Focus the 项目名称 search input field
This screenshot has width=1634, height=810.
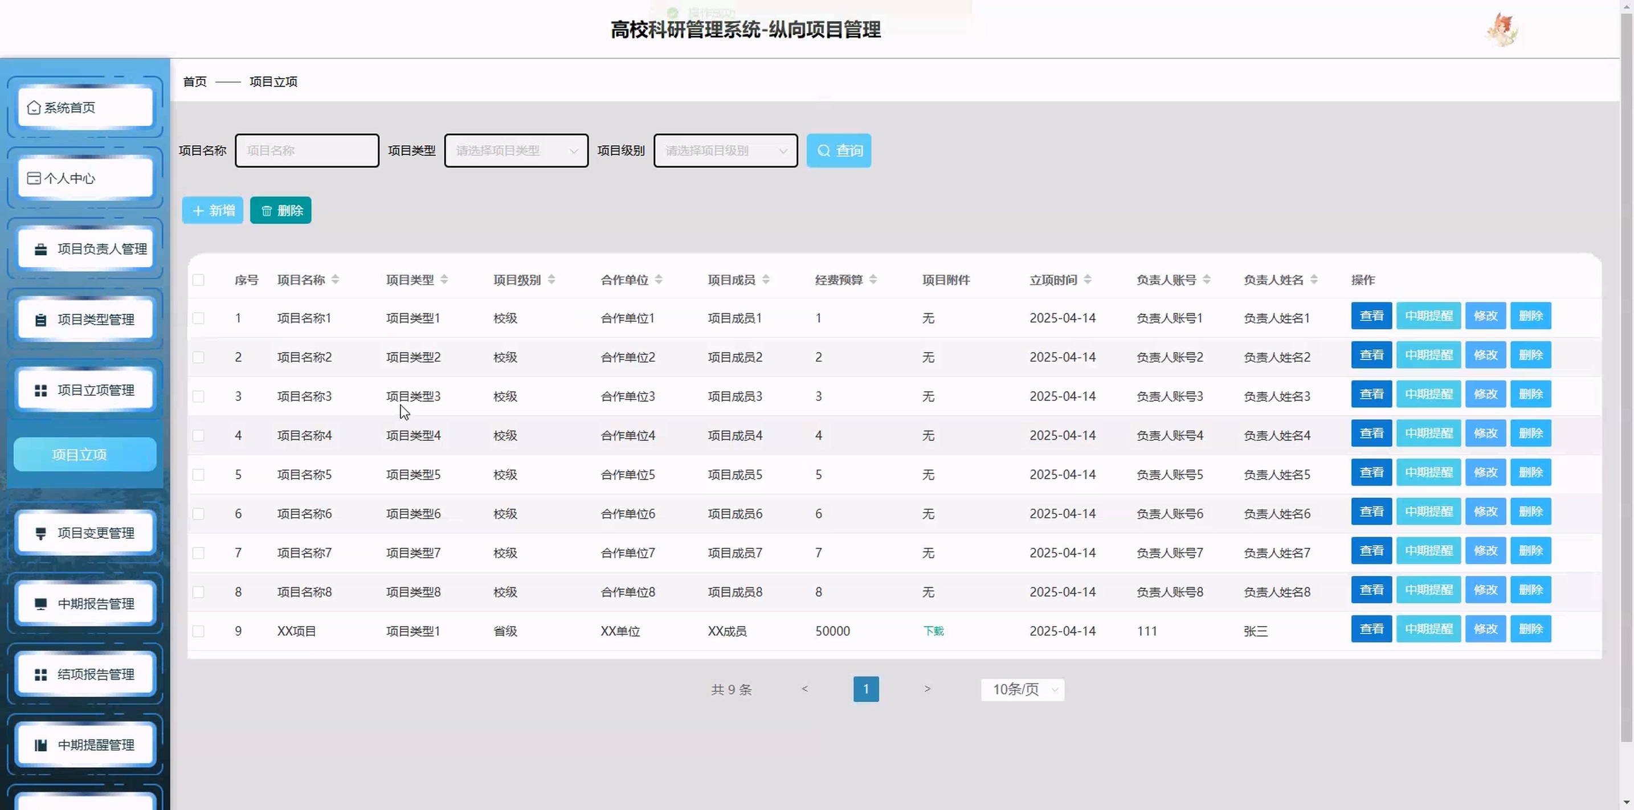(x=307, y=151)
